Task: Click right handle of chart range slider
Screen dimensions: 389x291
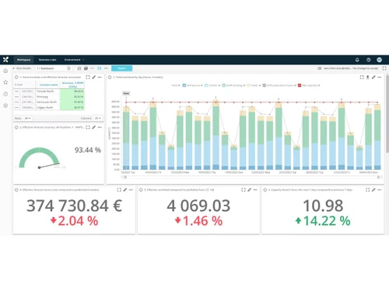Action: (378, 177)
